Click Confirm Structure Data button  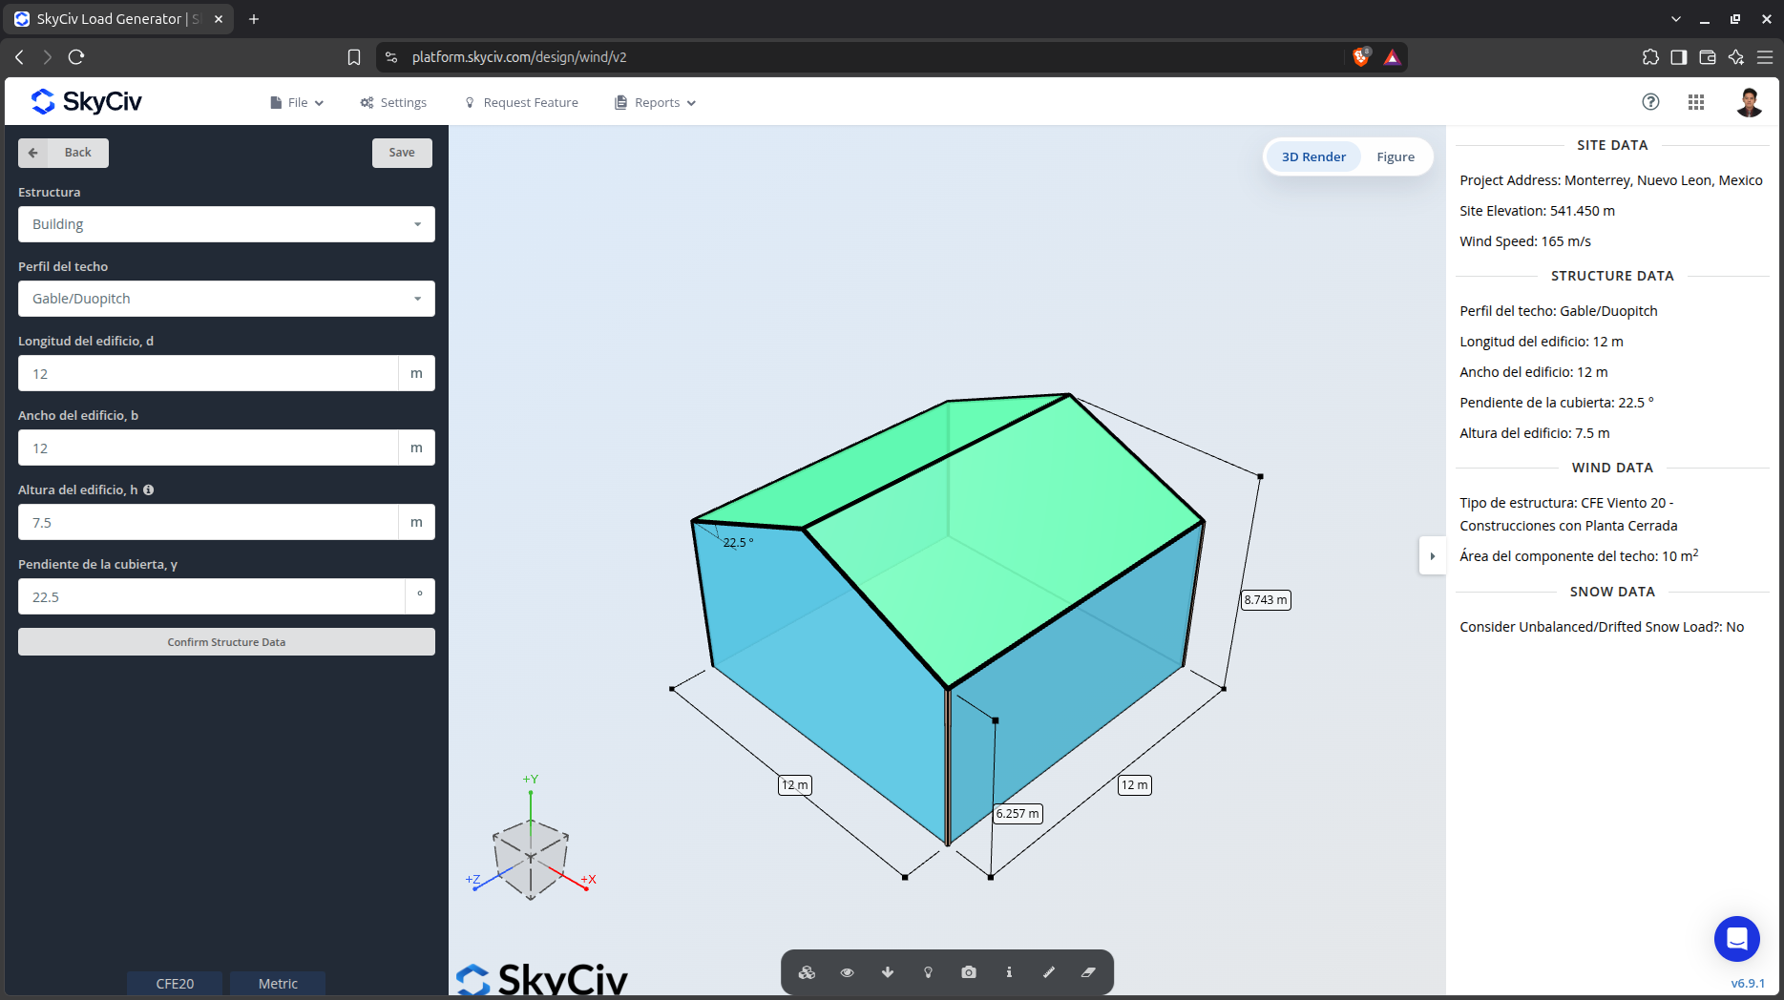(226, 642)
